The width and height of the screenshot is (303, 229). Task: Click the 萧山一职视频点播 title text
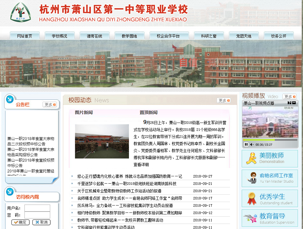click(259, 104)
